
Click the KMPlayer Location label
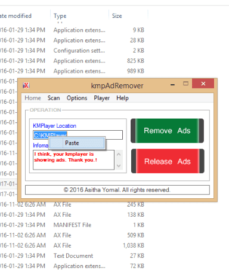pyautogui.click(x=54, y=126)
